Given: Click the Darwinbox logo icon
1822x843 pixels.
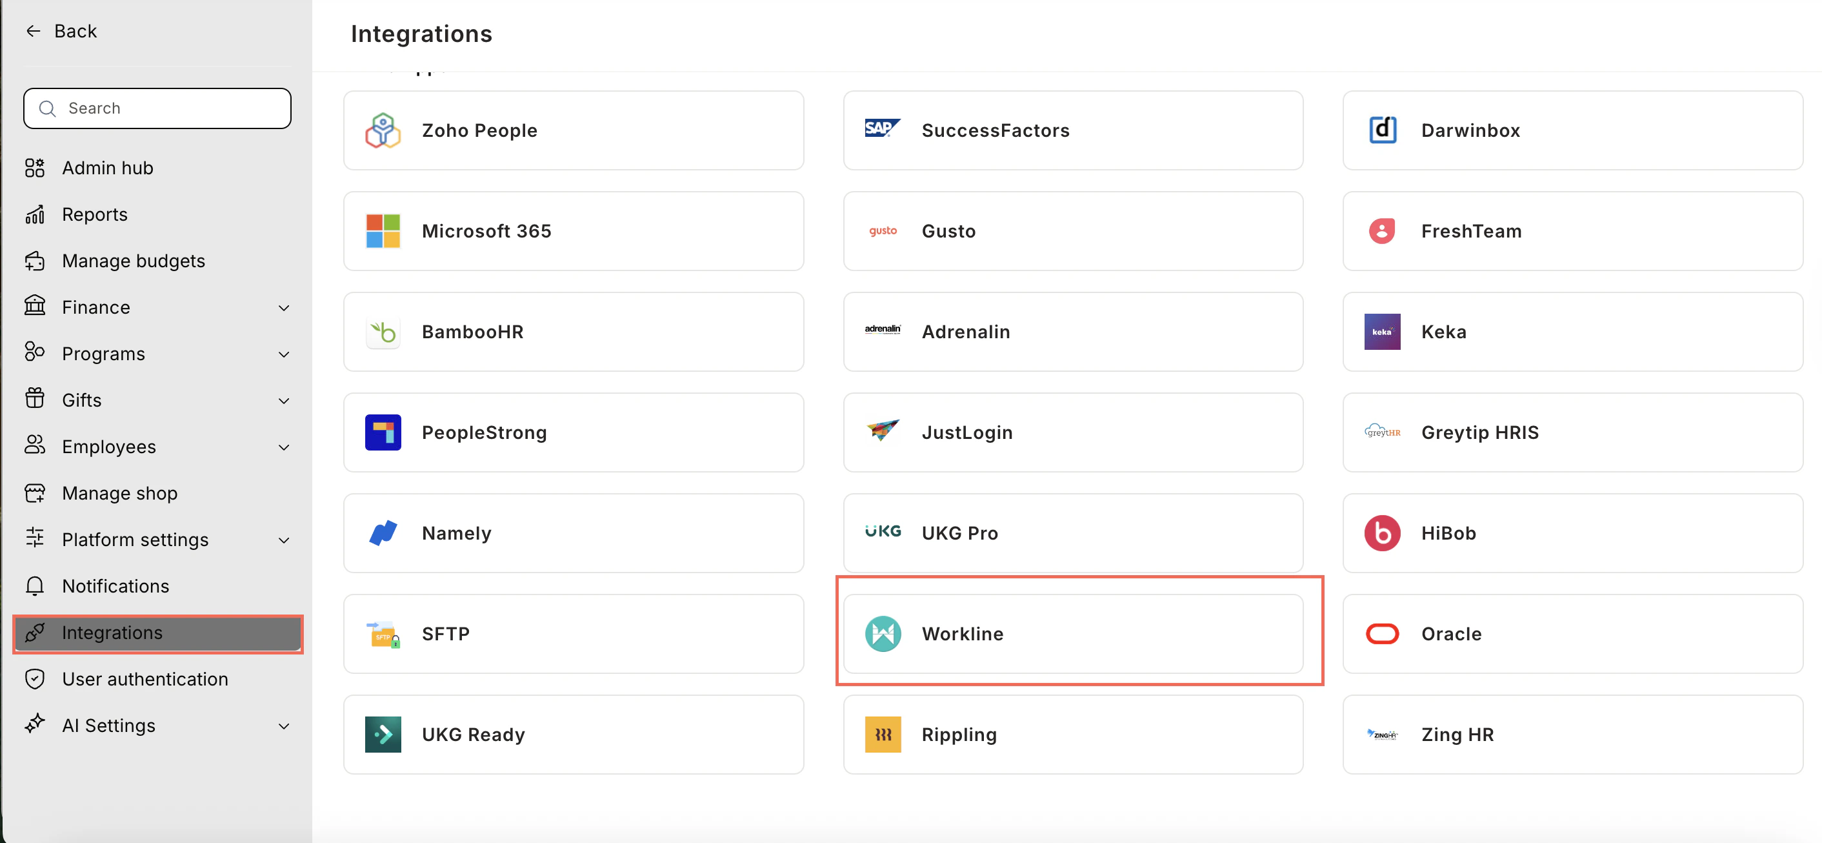Looking at the screenshot, I should click(x=1382, y=130).
